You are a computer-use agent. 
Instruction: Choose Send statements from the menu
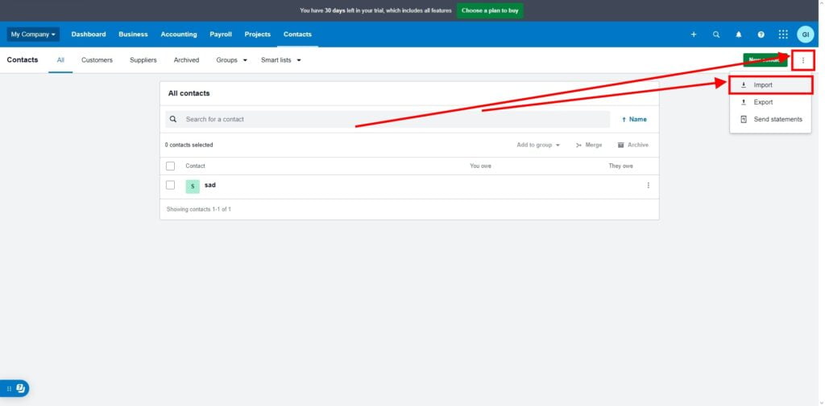pyautogui.click(x=771, y=120)
